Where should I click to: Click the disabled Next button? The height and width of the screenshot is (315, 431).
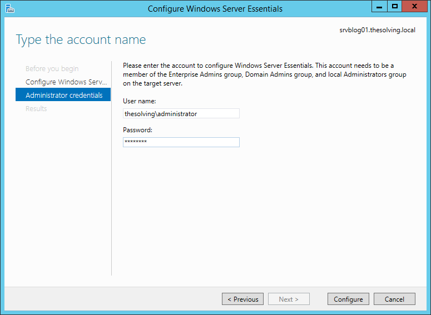click(289, 299)
